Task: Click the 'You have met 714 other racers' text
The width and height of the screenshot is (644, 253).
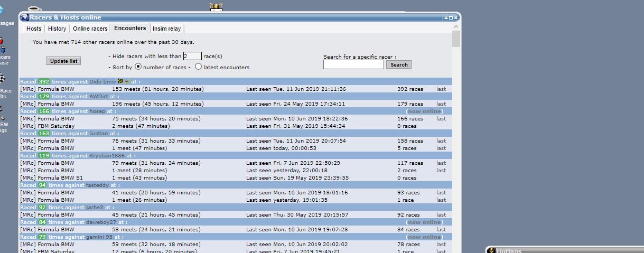Action: pyautogui.click(x=113, y=42)
